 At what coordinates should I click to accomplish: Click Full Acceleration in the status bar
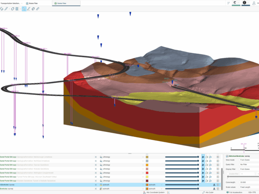coord(236,192)
